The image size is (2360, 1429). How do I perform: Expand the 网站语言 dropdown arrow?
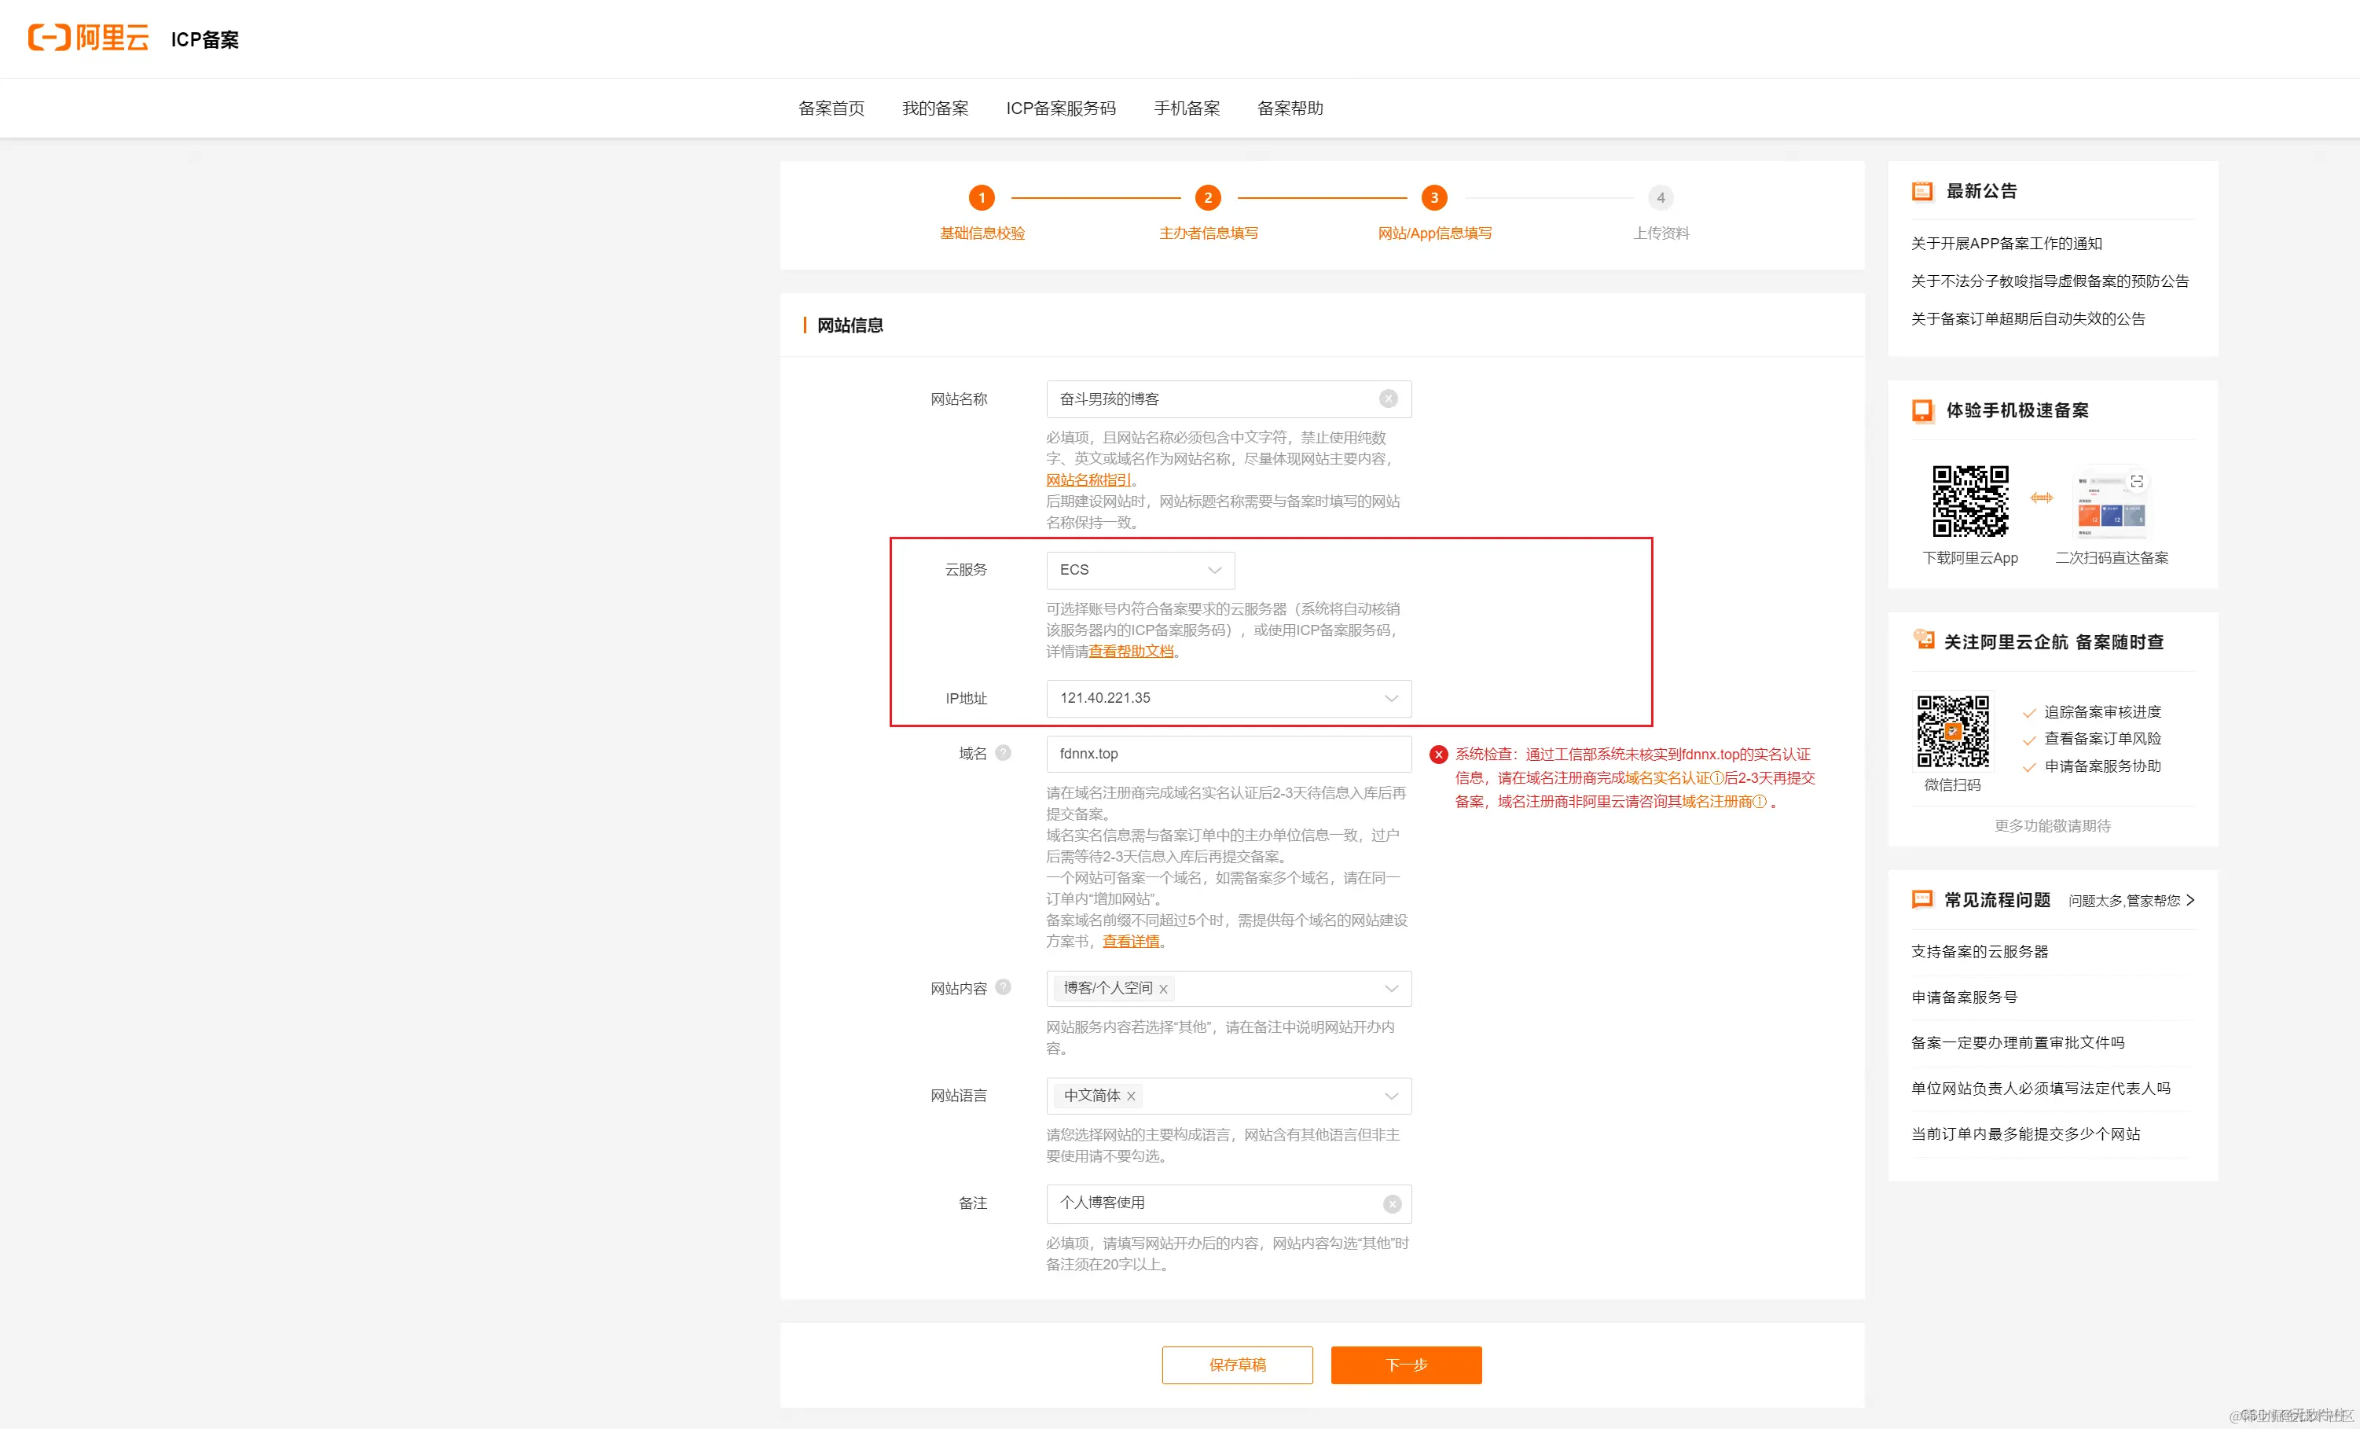pos(1391,1096)
